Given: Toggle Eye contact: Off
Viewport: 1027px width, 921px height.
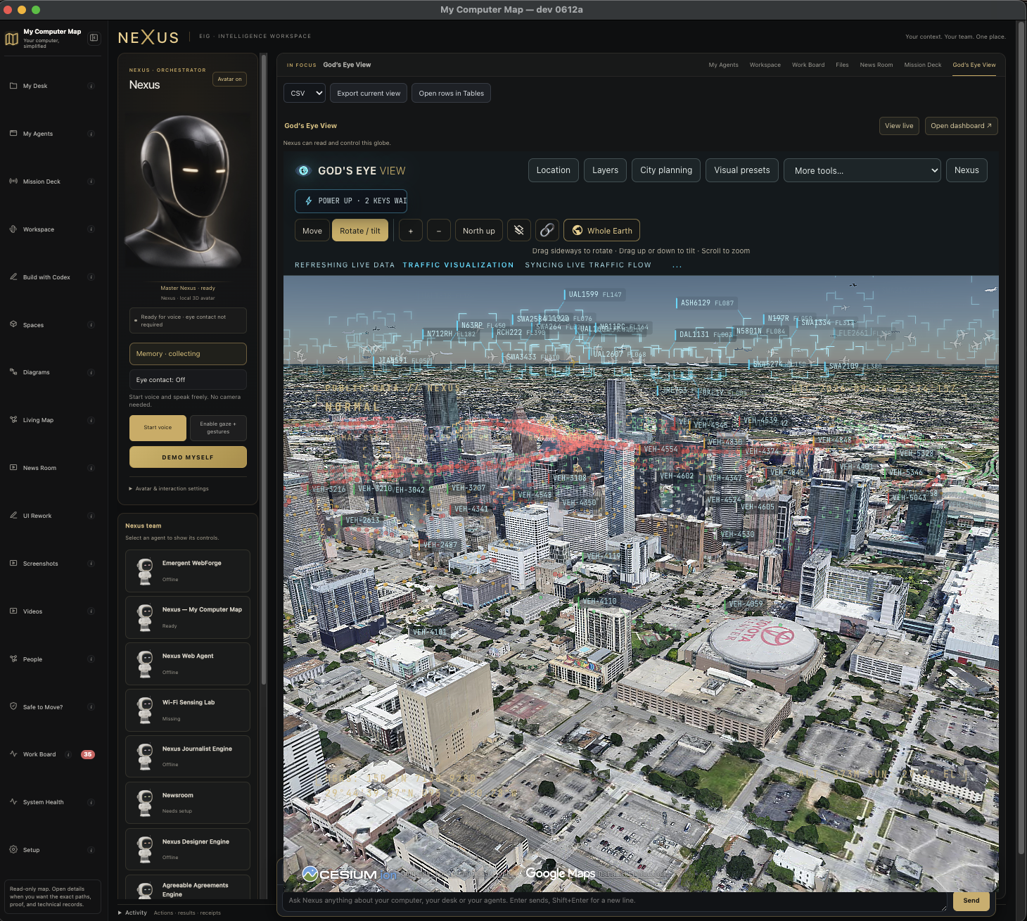Looking at the screenshot, I should click(x=188, y=380).
